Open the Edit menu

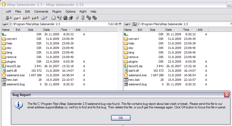pos(27,12)
